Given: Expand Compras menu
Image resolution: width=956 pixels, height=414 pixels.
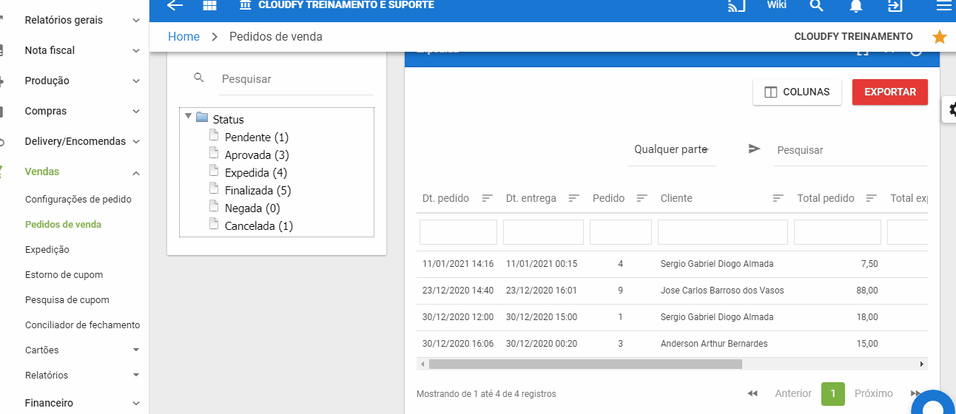Looking at the screenshot, I should point(136,112).
